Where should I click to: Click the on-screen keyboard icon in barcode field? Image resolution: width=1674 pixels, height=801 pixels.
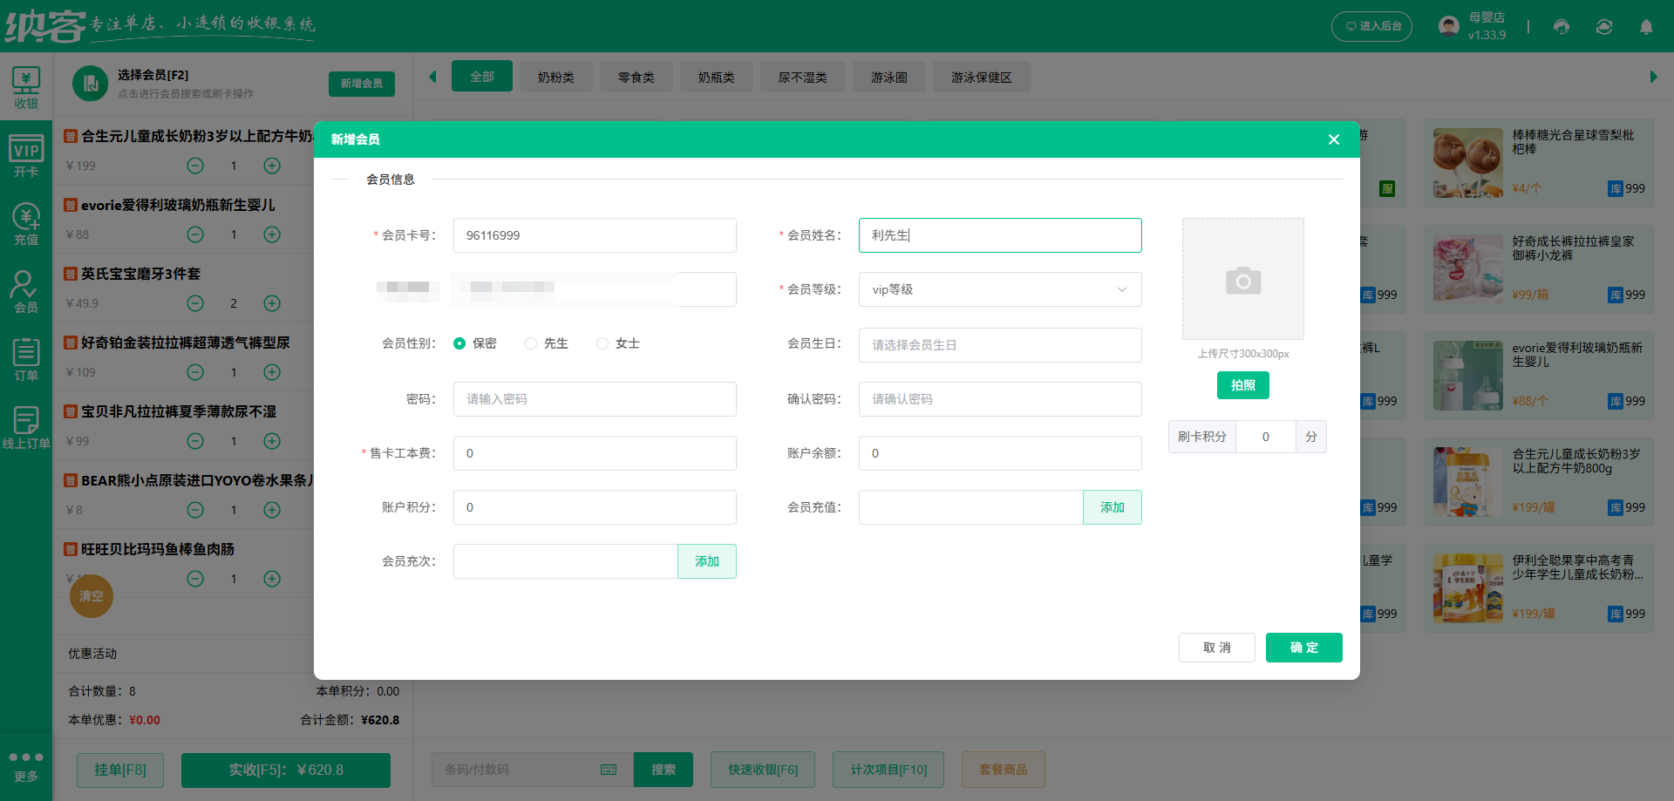point(608,770)
